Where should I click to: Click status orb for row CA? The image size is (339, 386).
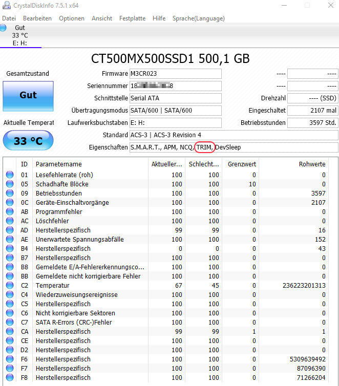(10, 332)
